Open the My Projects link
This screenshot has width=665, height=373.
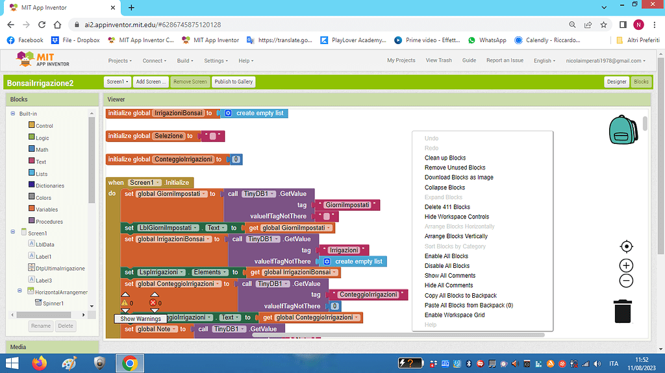(x=401, y=60)
